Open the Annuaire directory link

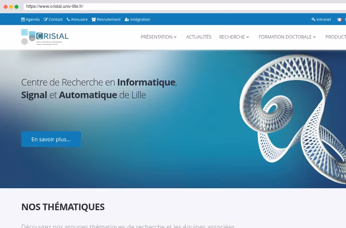[x=77, y=19]
